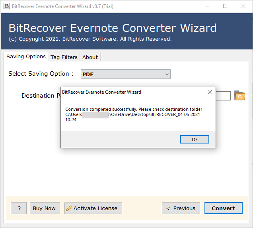This screenshot has height=228, width=253.
Task: Click the key icon on Activate License
Action: 69,208
